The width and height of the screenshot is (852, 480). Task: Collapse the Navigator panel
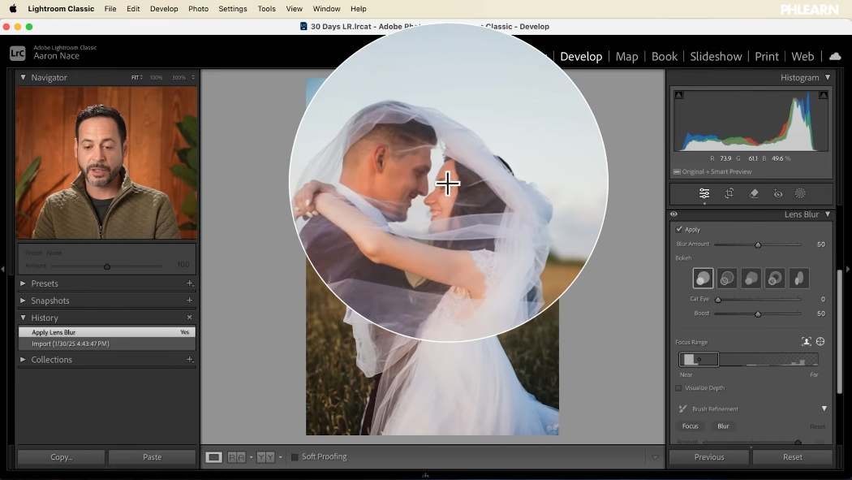point(23,78)
